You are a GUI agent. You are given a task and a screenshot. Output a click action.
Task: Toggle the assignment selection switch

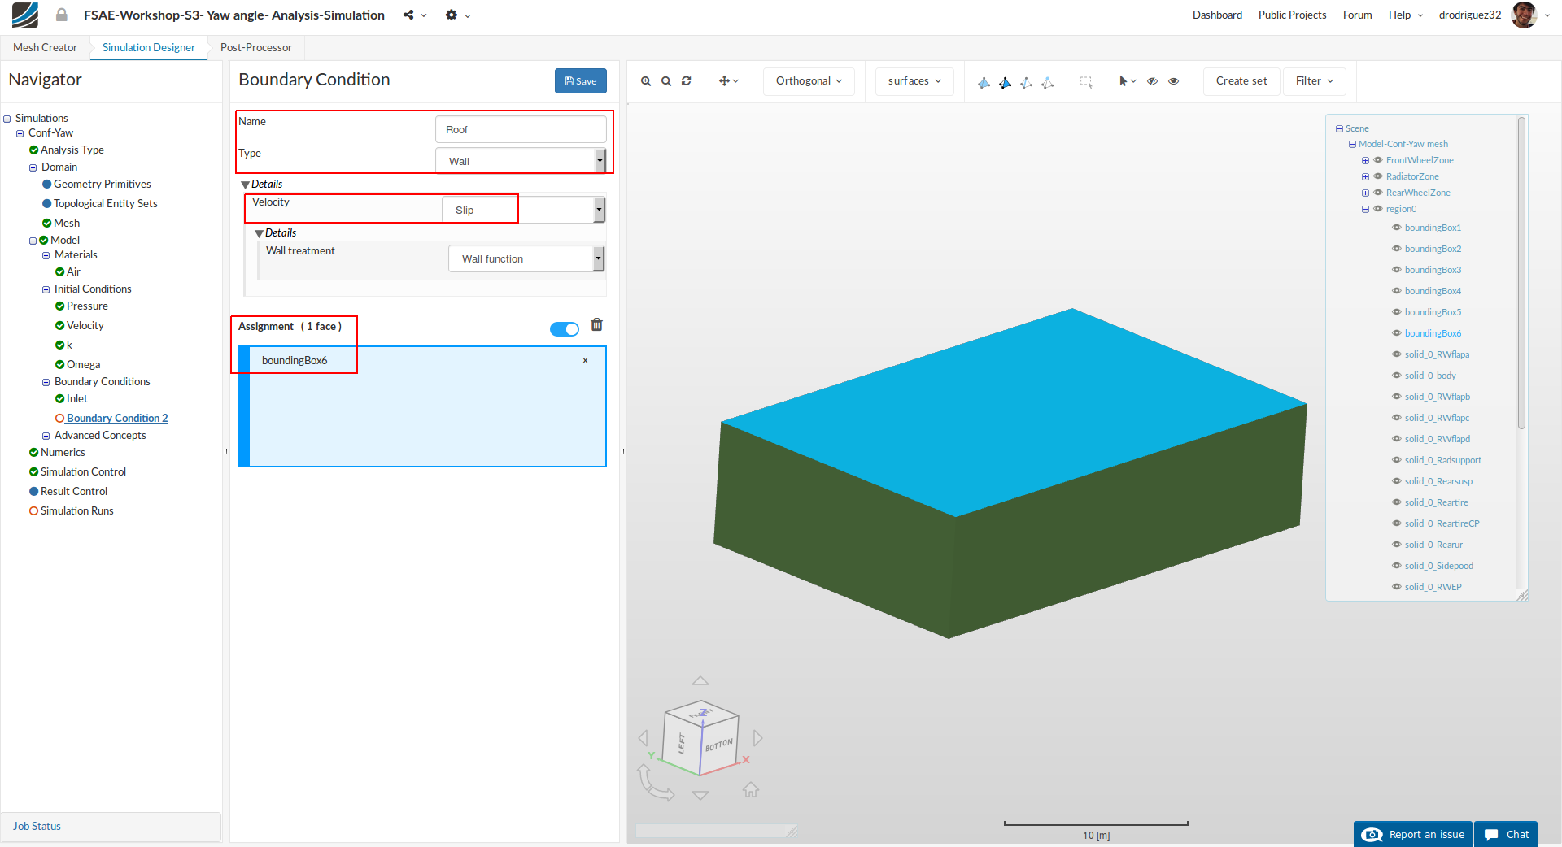click(x=564, y=328)
